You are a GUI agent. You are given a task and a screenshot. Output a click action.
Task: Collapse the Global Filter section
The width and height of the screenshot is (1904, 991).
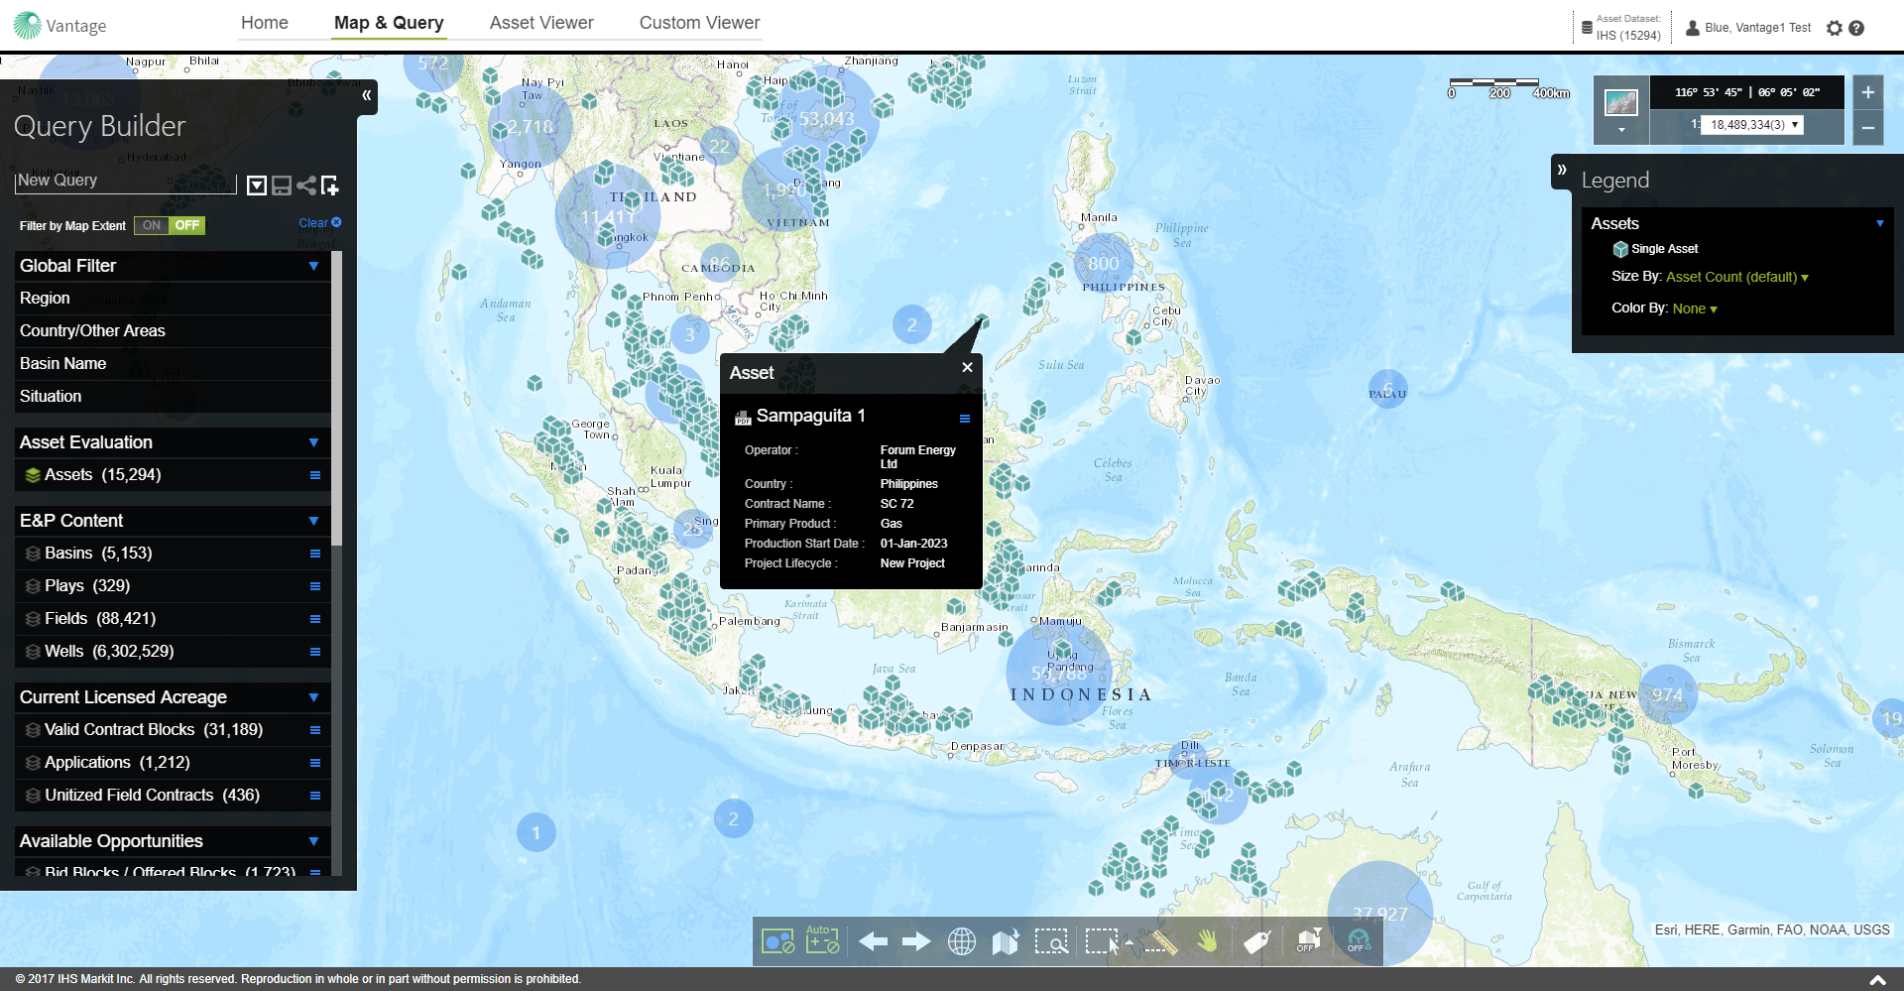[313, 266]
